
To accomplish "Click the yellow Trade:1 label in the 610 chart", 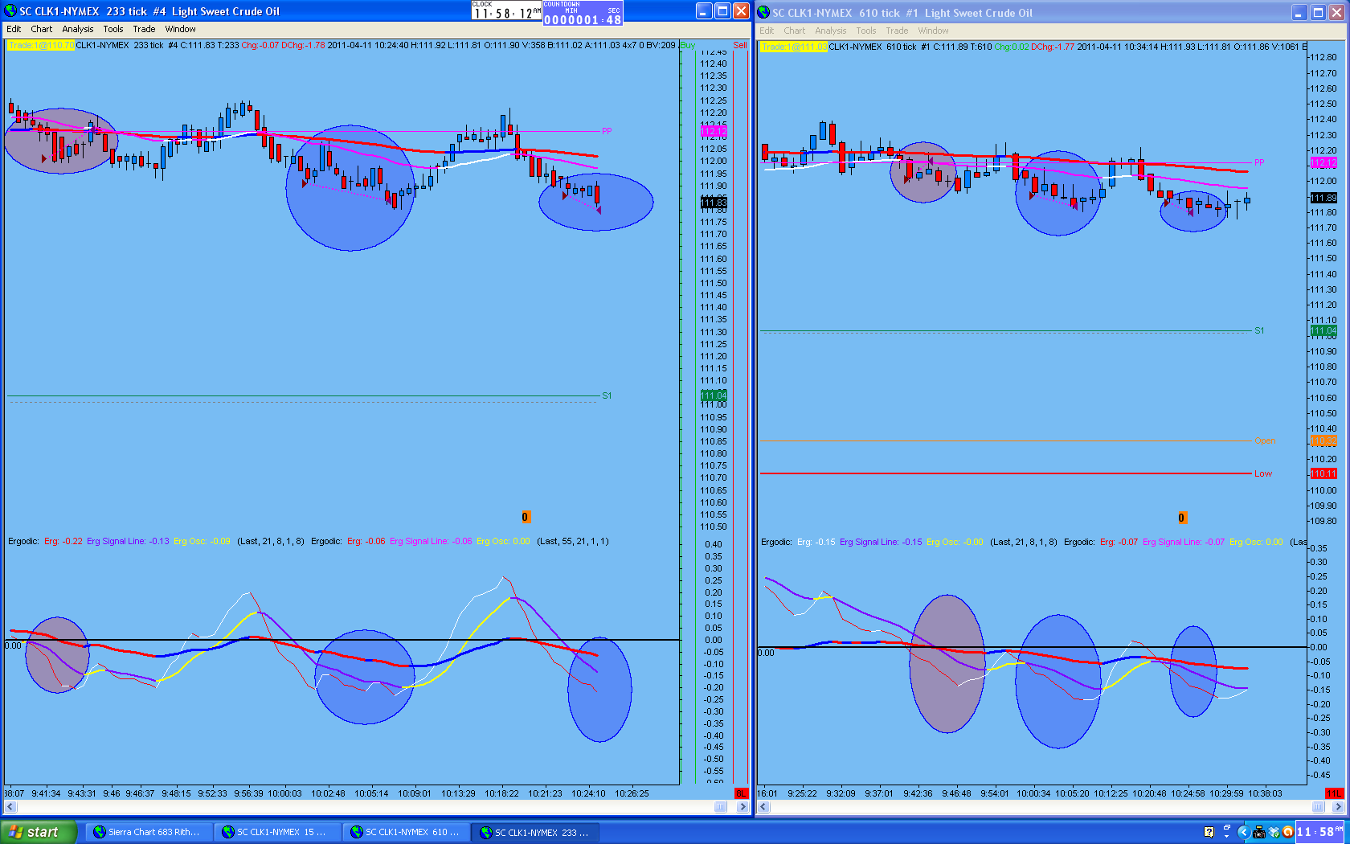I will (794, 47).
